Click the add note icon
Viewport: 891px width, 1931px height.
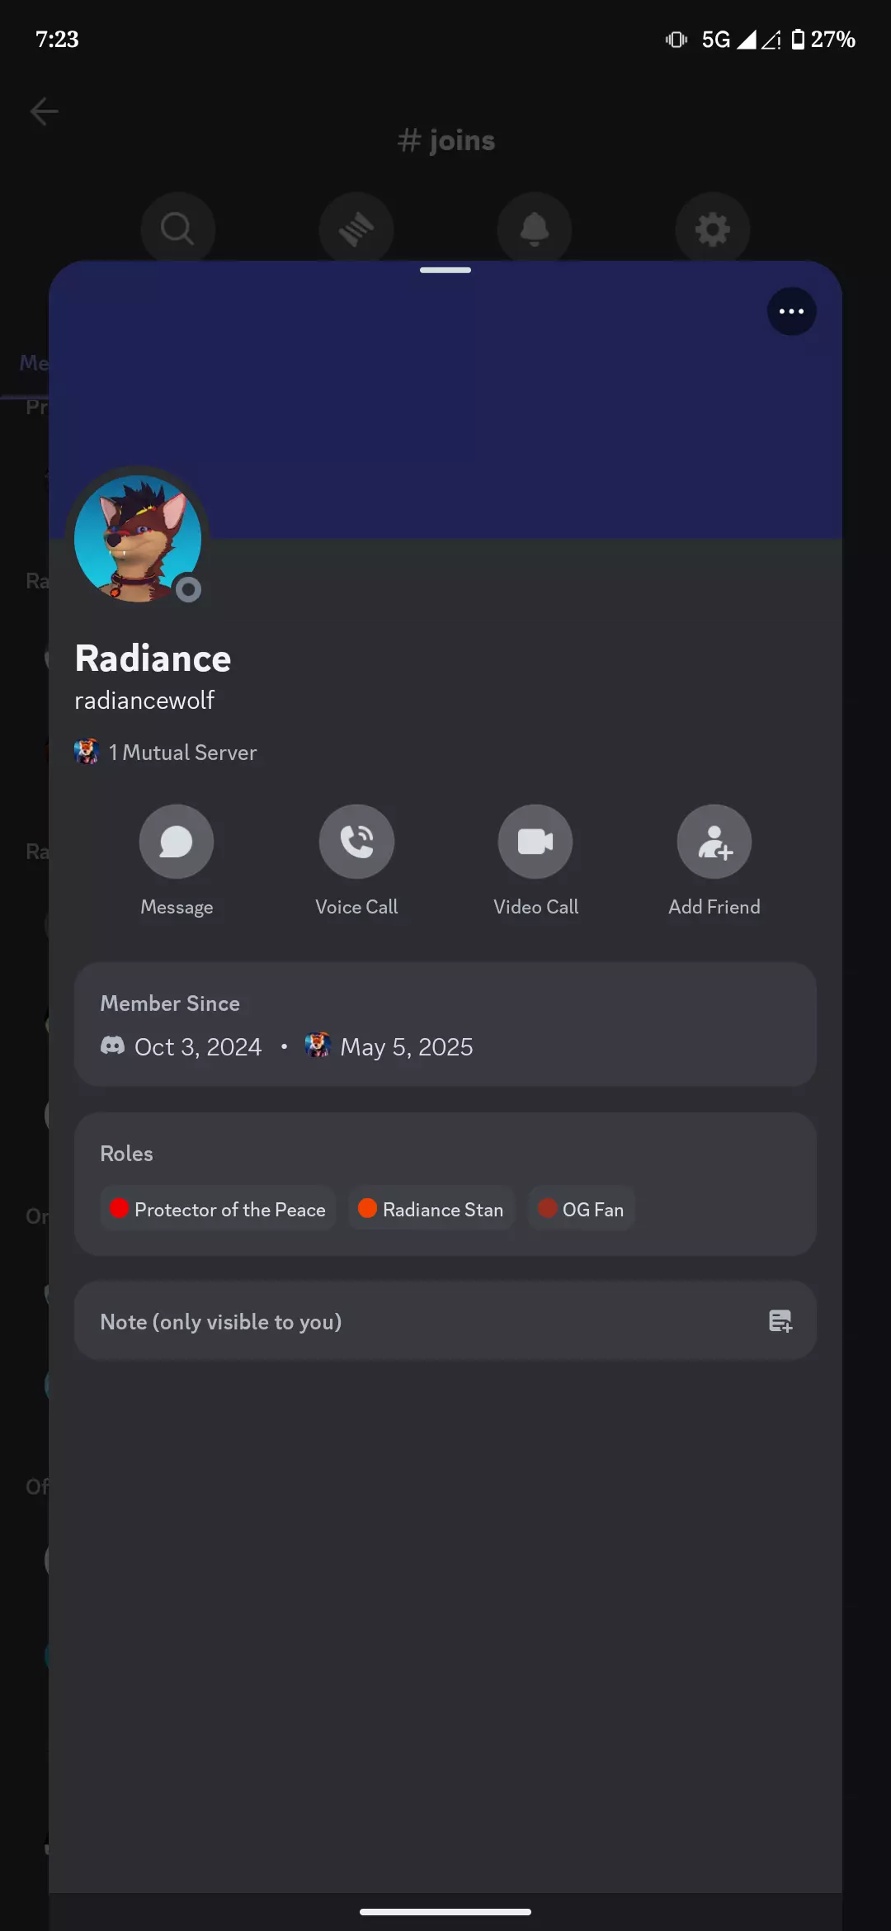(x=780, y=1321)
